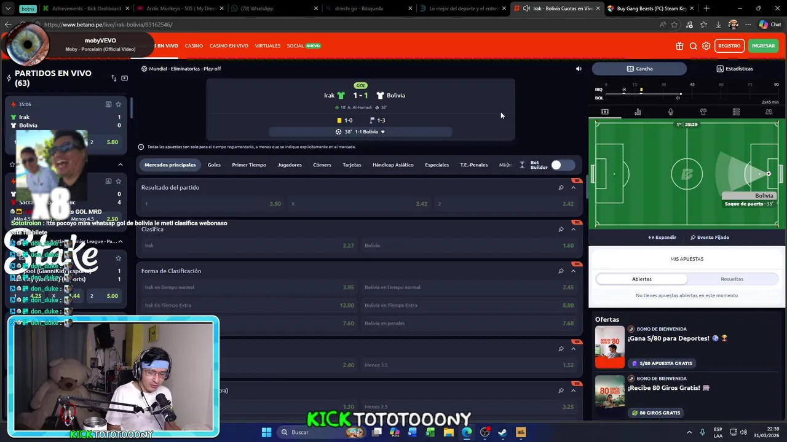Open Copilot Chat in Edge
The height and width of the screenshot is (442, 787).
[x=769, y=25]
